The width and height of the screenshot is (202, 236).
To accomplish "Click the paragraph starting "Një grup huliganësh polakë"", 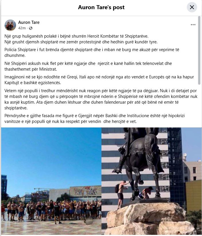I will pos(81,39).
